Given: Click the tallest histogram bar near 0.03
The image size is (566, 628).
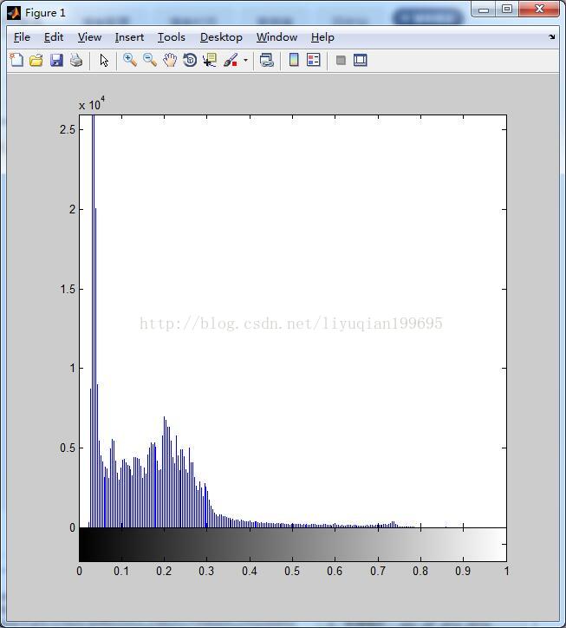Looking at the screenshot, I should [x=94, y=321].
